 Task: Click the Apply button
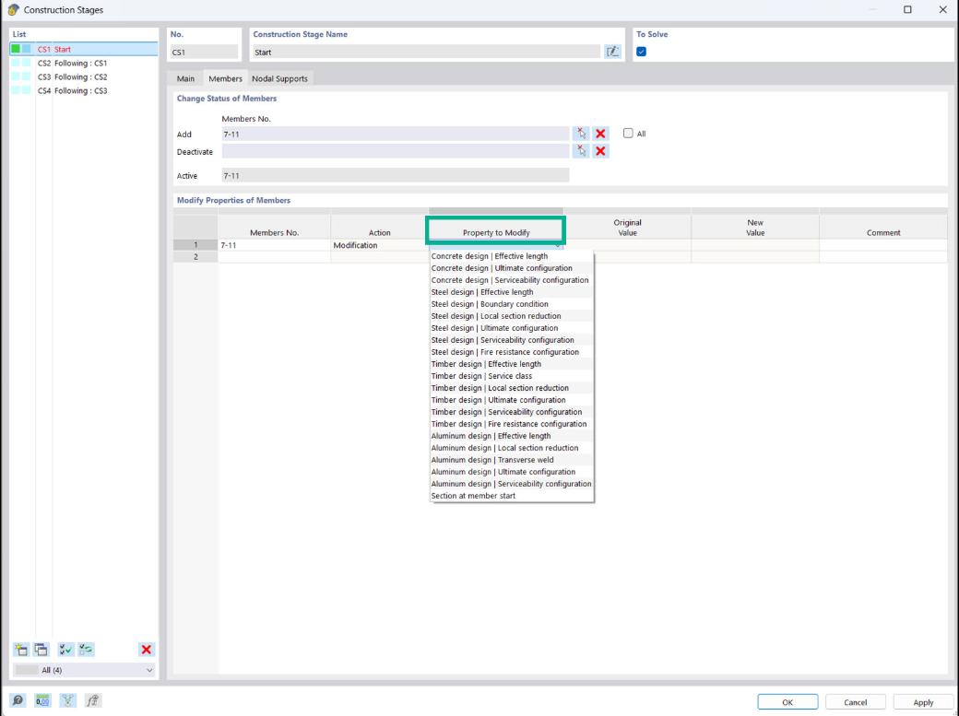pyautogui.click(x=923, y=702)
